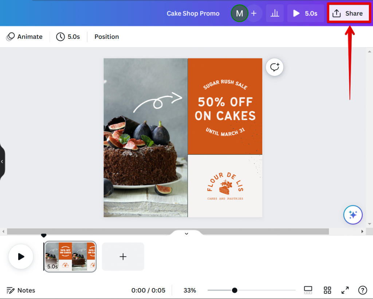
Task: Toggle the Notes panel
Action: (x=20, y=290)
